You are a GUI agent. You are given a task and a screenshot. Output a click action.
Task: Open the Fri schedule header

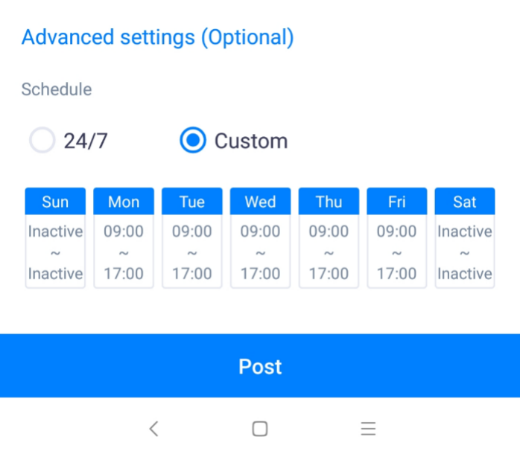pos(397,202)
